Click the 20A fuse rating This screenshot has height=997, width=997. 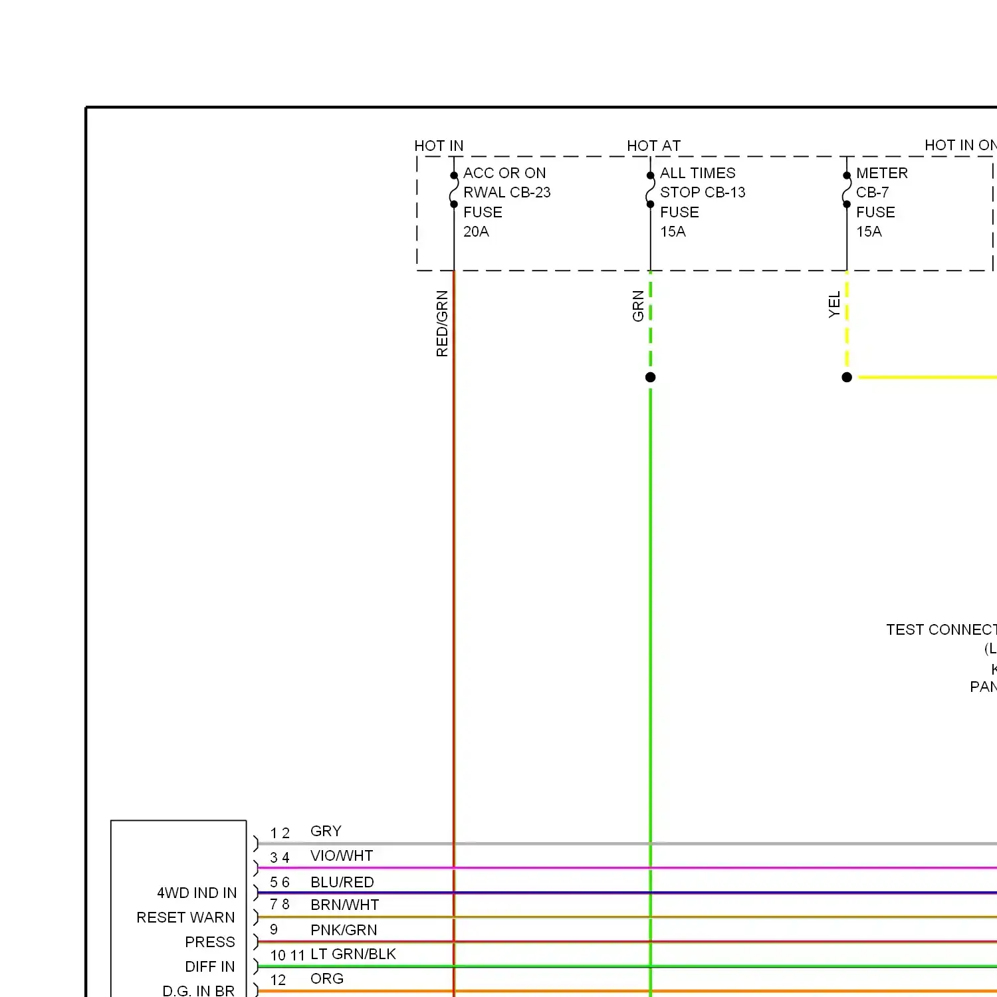476,231
